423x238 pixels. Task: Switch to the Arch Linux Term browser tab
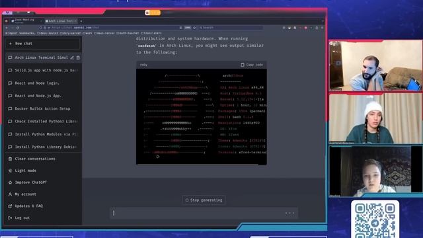pos(61,21)
